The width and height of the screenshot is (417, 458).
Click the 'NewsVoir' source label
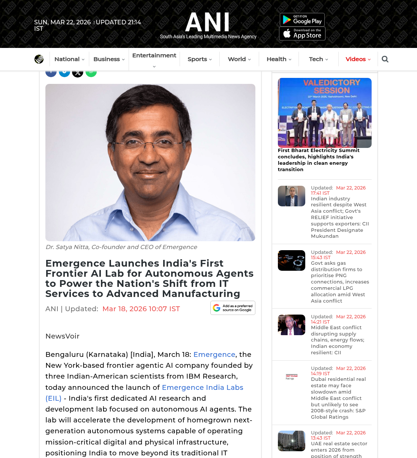[x=62, y=336]
